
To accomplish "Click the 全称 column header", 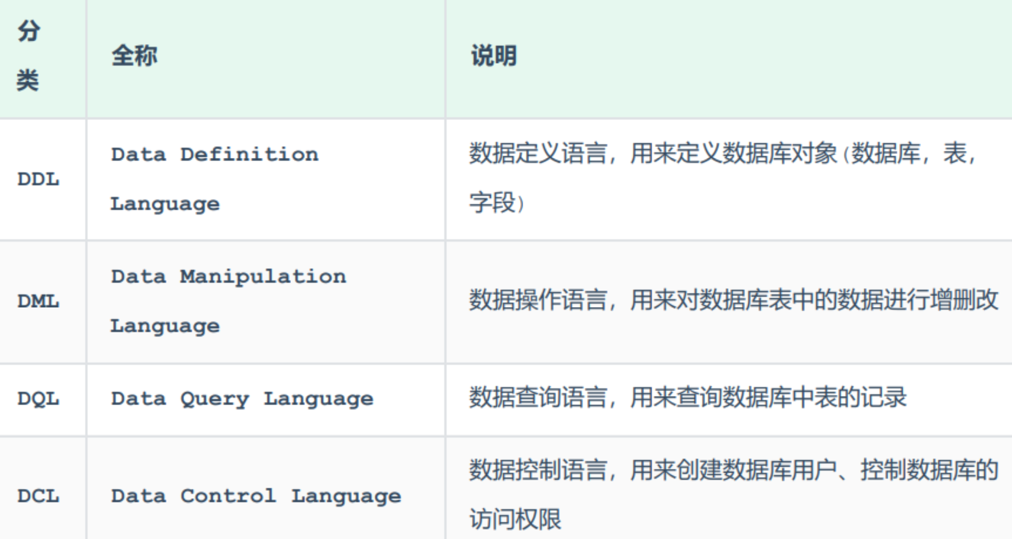I will 134,56.
